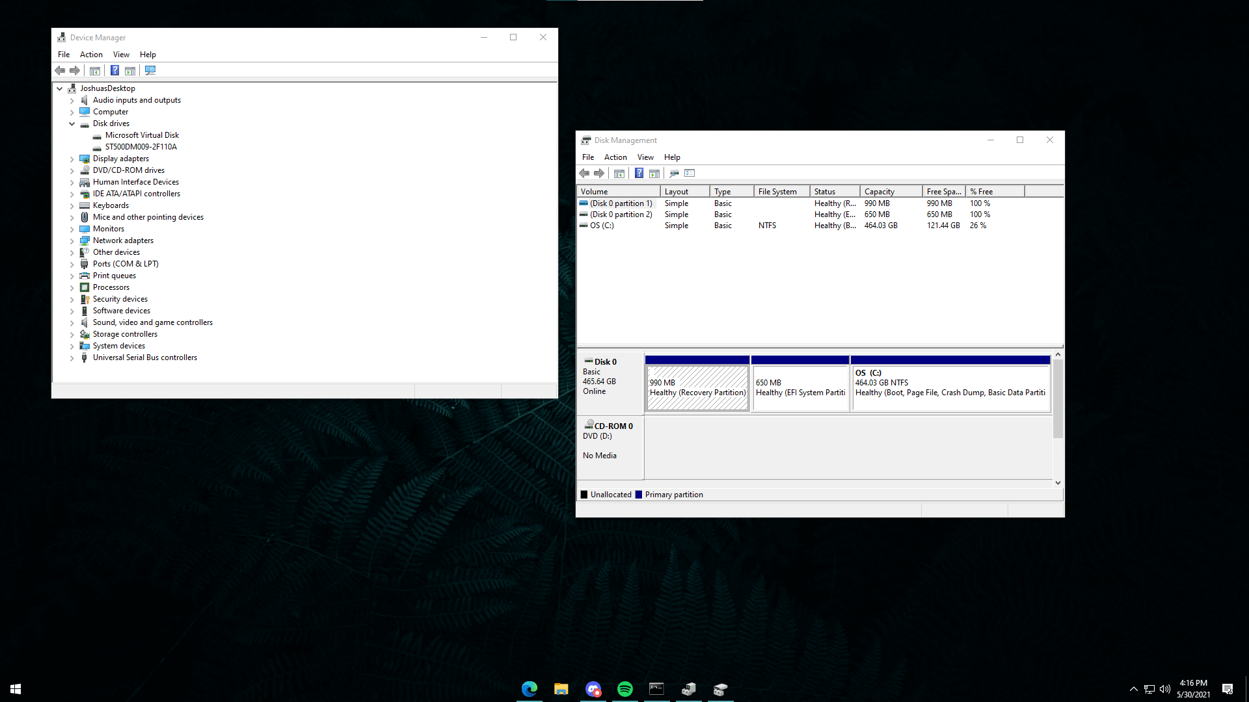This screenshot has width=1249, height=702.
Task: Click Volume column header
Action: [x=618, y=192]
